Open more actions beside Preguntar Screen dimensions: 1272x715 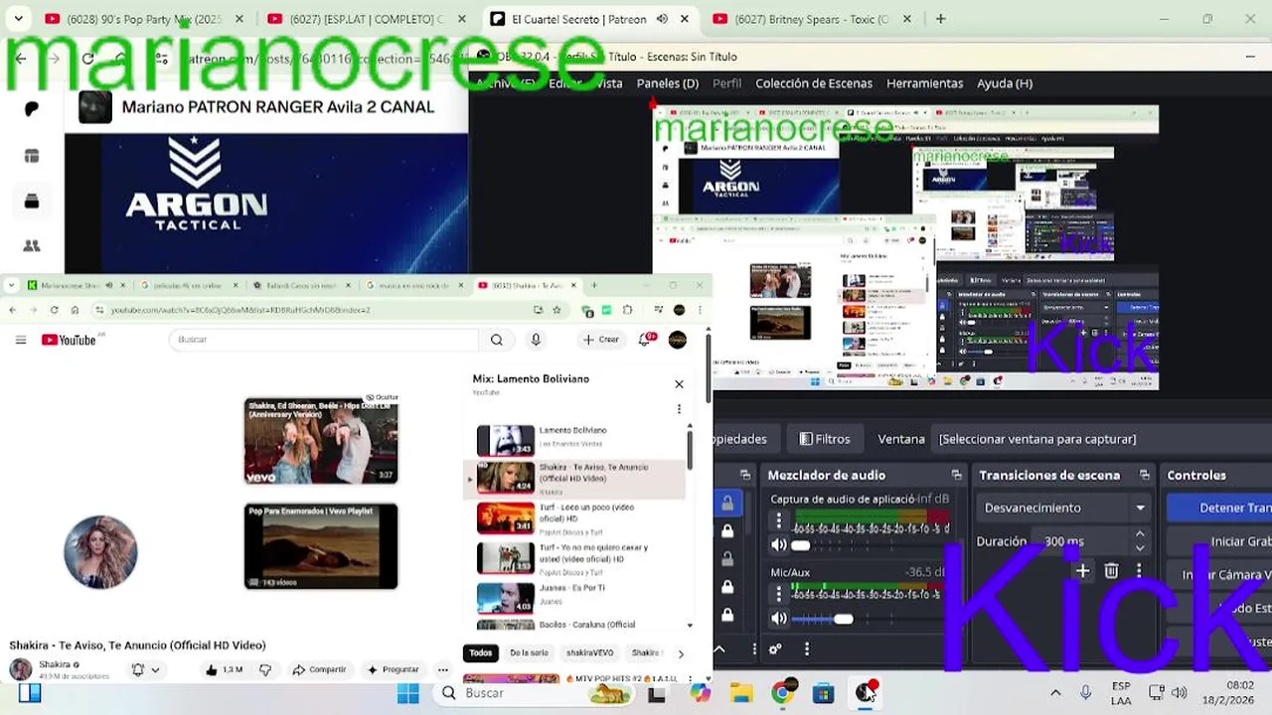click(x=443, y=669)
